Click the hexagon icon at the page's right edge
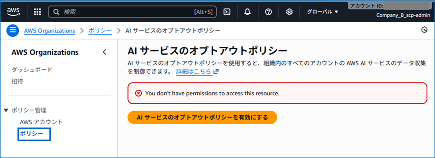435x158 pixels. coord(424,30)
